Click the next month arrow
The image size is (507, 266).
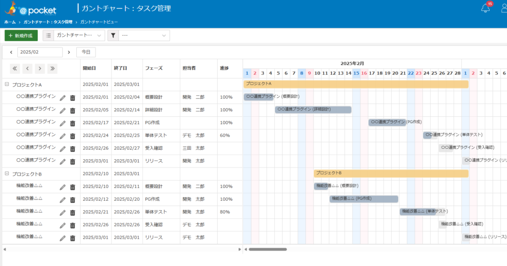click(69, 52)
